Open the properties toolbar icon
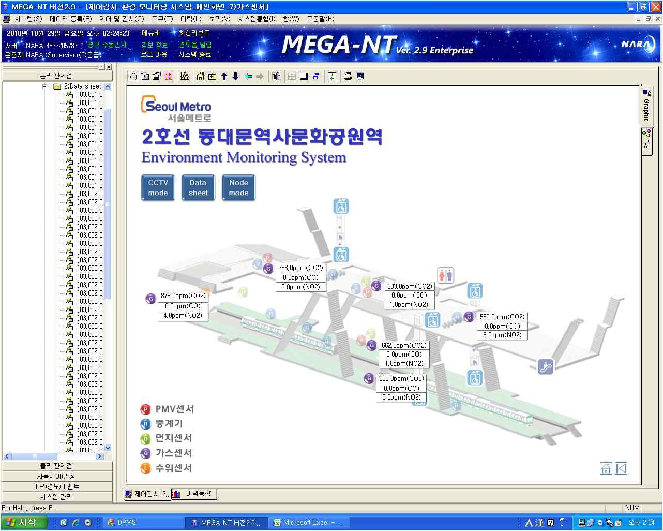The width and height of the screenshot is (663, 531). click(157, 77)
